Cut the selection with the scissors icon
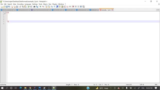The width and height of the screenshot is (160, 90). [x=20, y=7]
